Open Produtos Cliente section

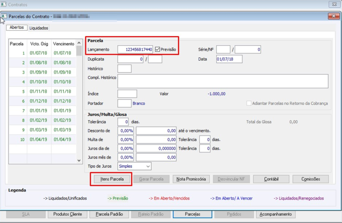[x=67, y=214]
